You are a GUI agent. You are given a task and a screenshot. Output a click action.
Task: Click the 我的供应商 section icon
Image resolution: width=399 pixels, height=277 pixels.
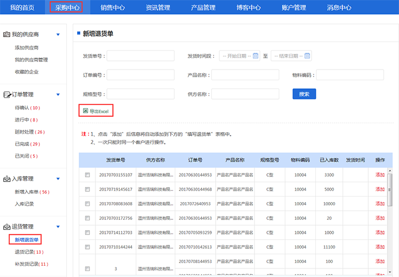click(6, 34)
